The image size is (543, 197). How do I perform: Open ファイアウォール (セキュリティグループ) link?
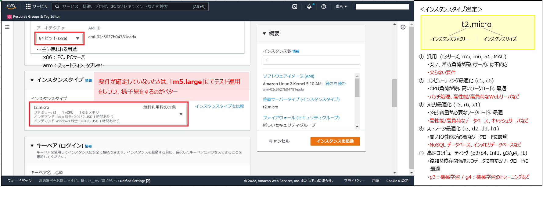[x=301, y=118]
